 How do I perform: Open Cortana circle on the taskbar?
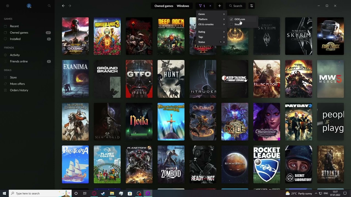[x=76, y=193]
